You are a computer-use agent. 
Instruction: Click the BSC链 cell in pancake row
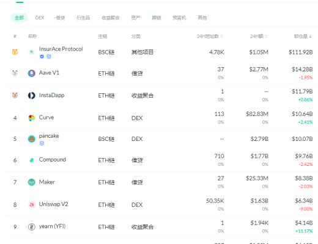coord(106,139)
